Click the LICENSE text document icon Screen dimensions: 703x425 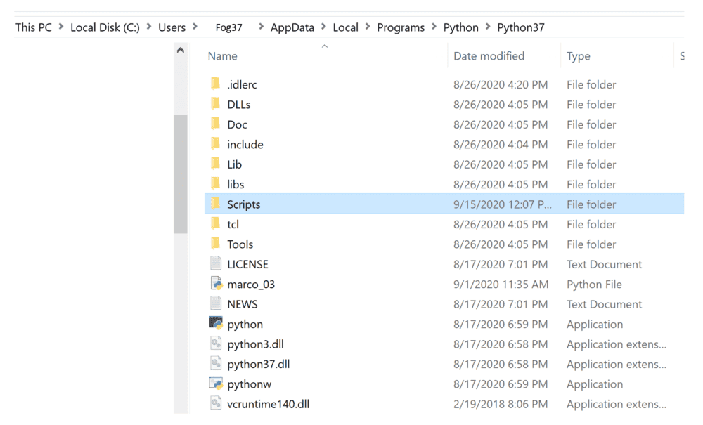(217, 264)
